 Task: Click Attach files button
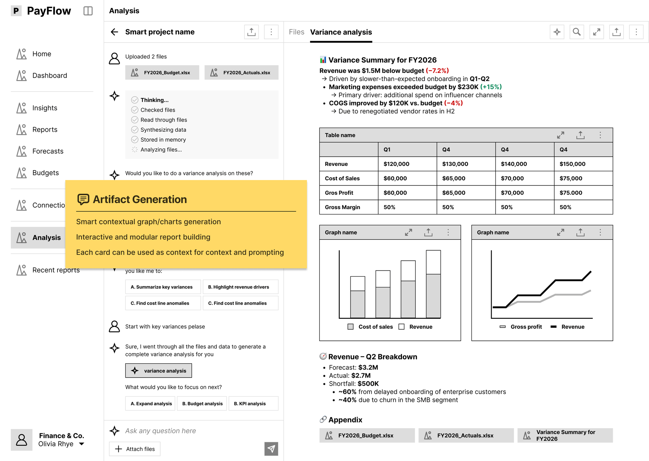tap(135, 449)
